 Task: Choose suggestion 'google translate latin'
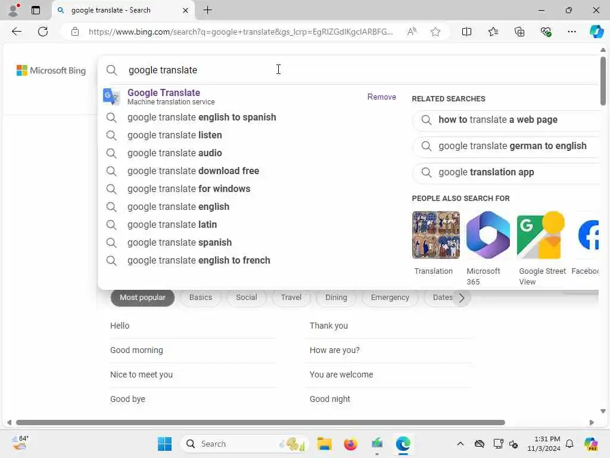172,225
